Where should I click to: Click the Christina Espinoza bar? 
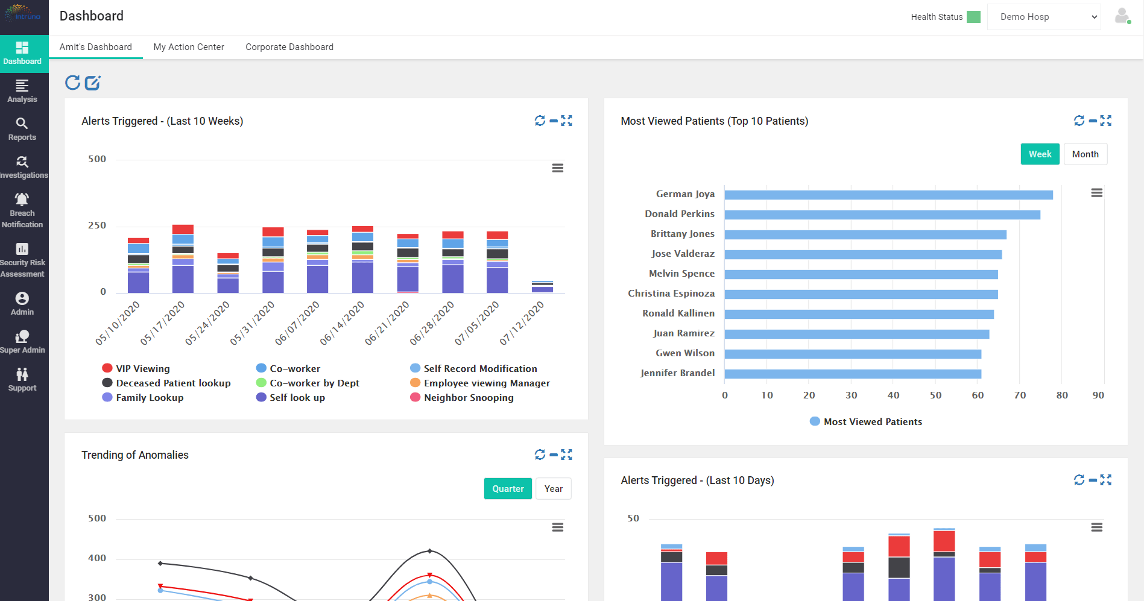pos(861,294)
